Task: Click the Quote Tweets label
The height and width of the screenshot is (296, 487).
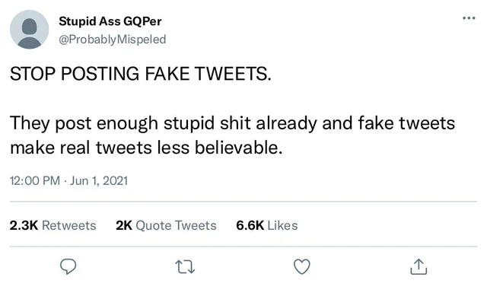Action: tap(176, 225)
